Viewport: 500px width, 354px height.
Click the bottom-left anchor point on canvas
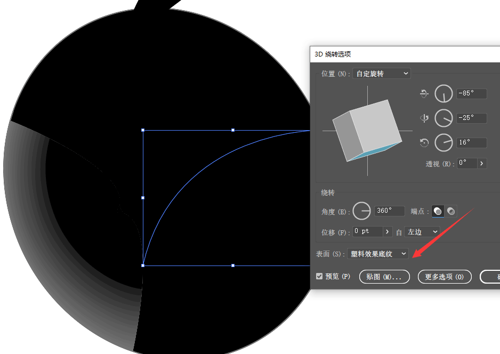coord(143,265)
